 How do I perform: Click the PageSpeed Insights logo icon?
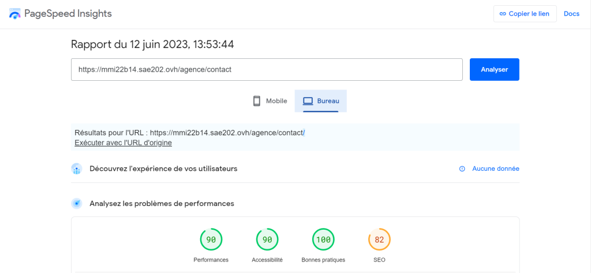[15, 14]
